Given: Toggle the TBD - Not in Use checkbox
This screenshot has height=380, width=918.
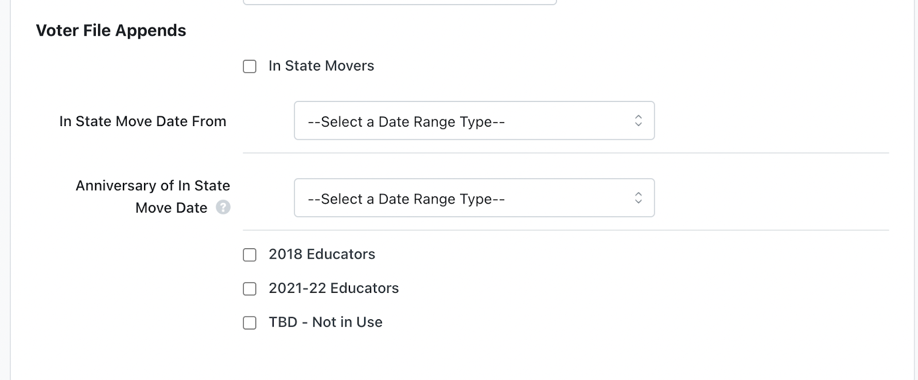Looking at the screenshot, I should click(x=250, y=323).
